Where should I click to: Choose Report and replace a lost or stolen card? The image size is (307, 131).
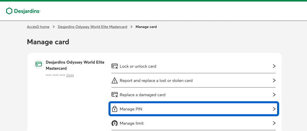[156, 81]
